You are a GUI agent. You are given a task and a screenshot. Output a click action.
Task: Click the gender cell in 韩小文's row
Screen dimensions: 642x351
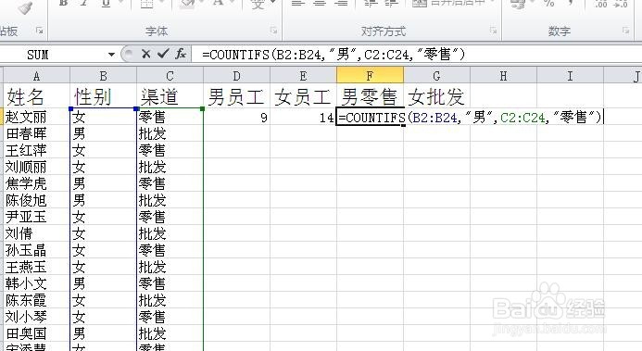(103, 283)
